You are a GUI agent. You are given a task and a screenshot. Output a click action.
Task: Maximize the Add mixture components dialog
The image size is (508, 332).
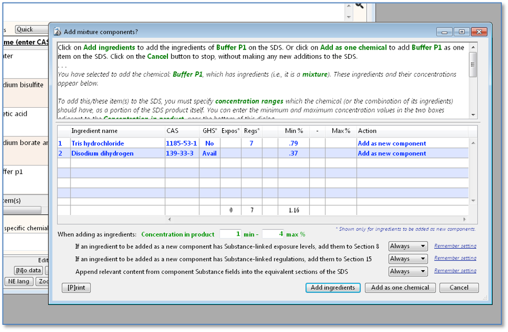(462, 32)
